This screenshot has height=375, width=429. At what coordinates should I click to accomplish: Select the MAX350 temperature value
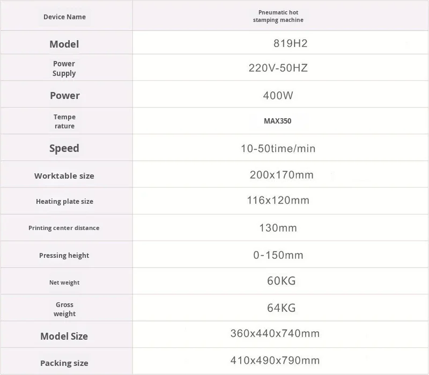277,121
